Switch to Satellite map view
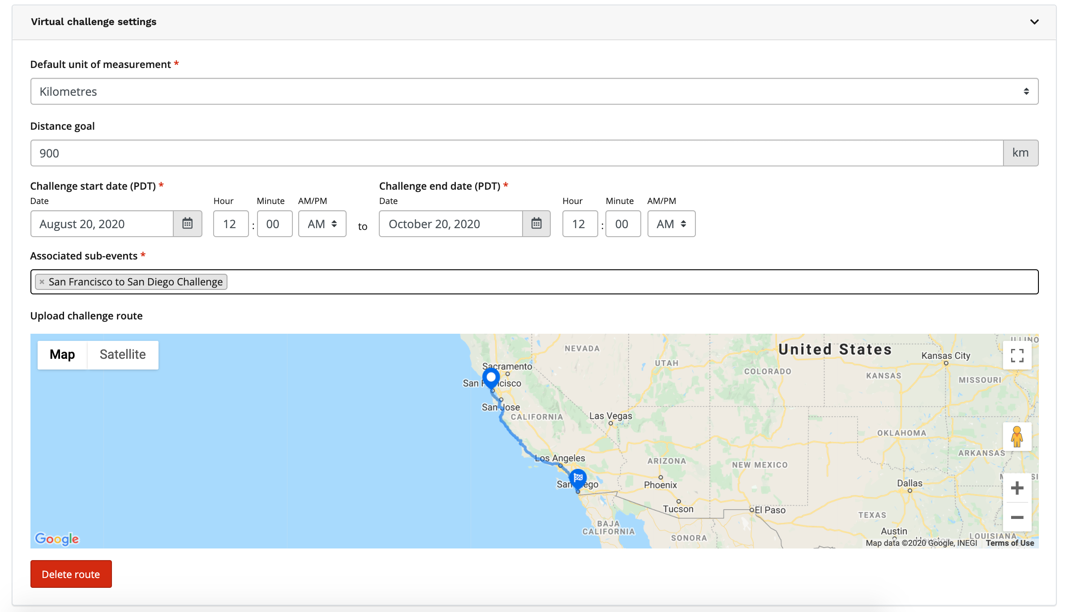The width and height of the screenshot is (1072, 612). pos(123,355)
